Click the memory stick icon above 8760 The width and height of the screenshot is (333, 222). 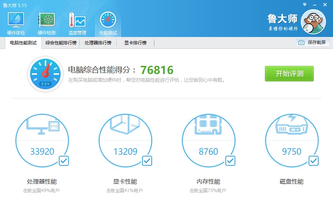(209, 125)
